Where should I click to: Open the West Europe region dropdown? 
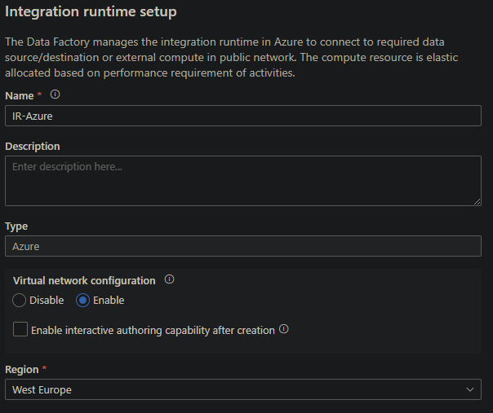point(242,390)
